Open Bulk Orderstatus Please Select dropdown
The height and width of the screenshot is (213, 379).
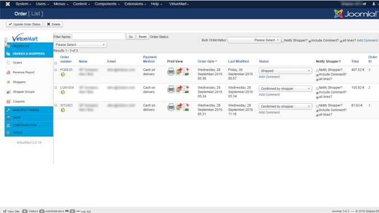(254, 40)
